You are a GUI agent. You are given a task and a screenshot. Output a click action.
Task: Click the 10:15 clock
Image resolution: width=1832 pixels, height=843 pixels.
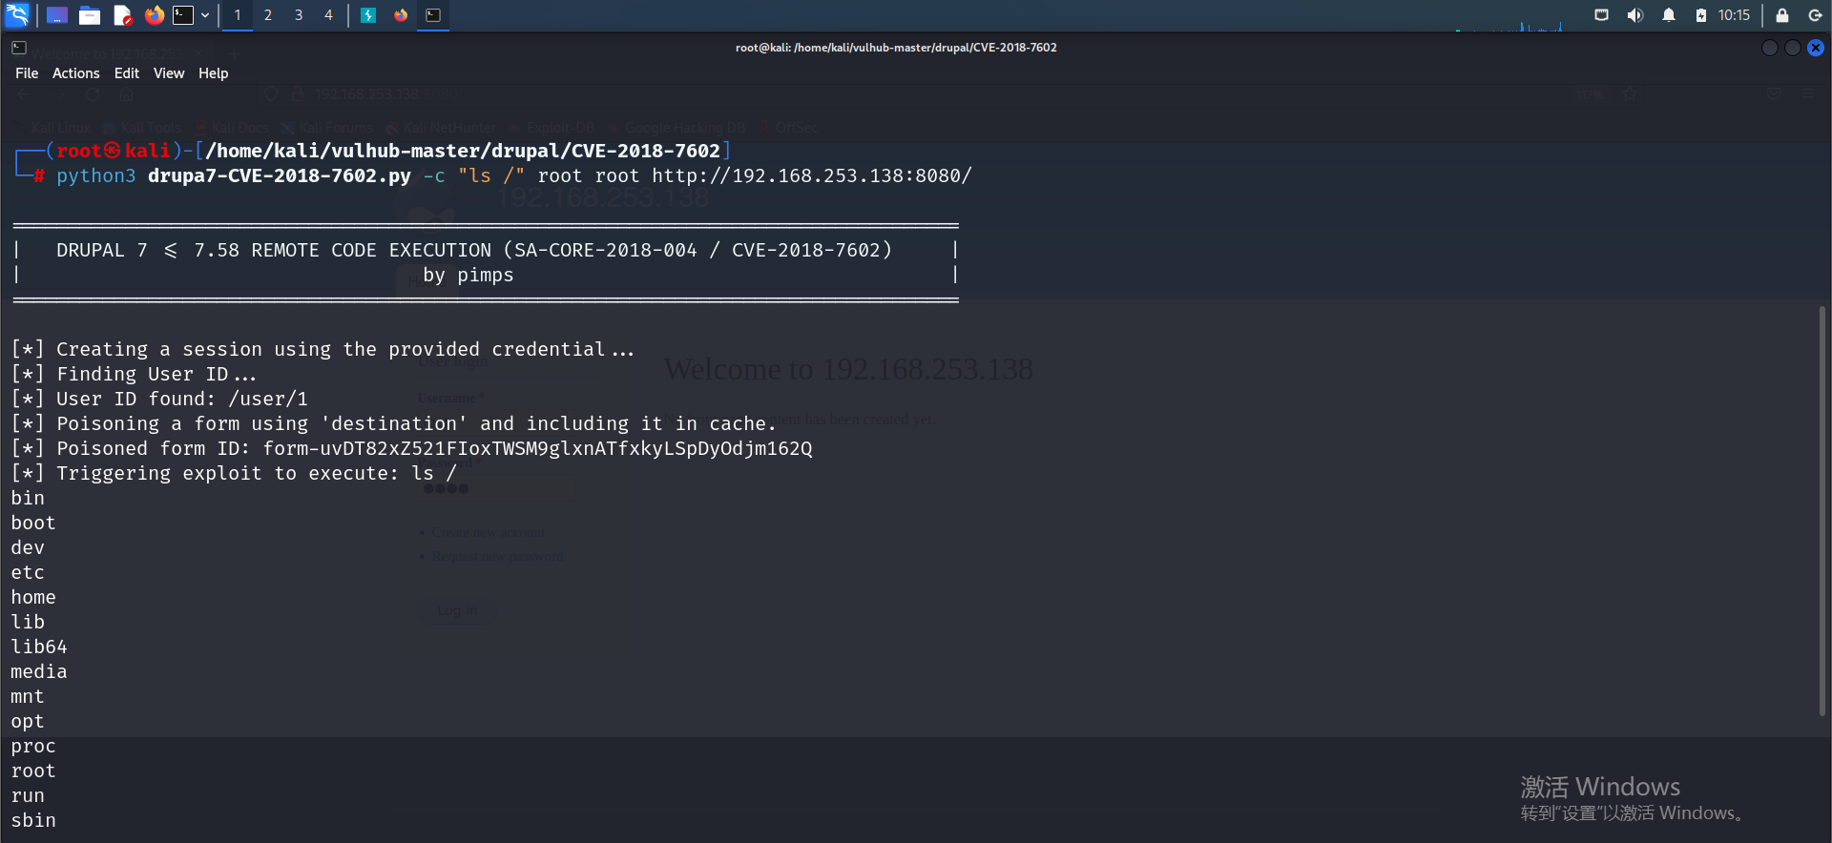click(x=1734, y=15)
